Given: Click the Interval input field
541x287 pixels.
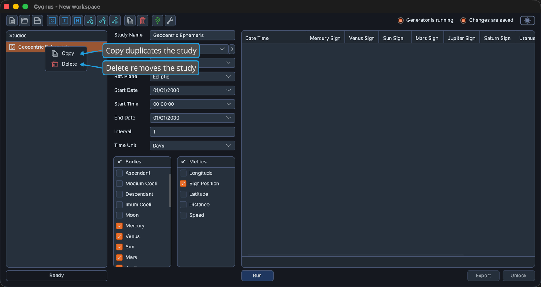Looking at the screenshot, I should point(192,132).
